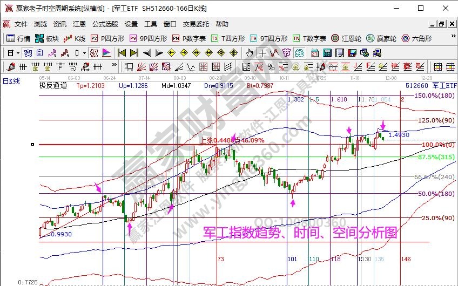Open the 江恩 menu
458x286 pixels.
click(x=79, y=24)
